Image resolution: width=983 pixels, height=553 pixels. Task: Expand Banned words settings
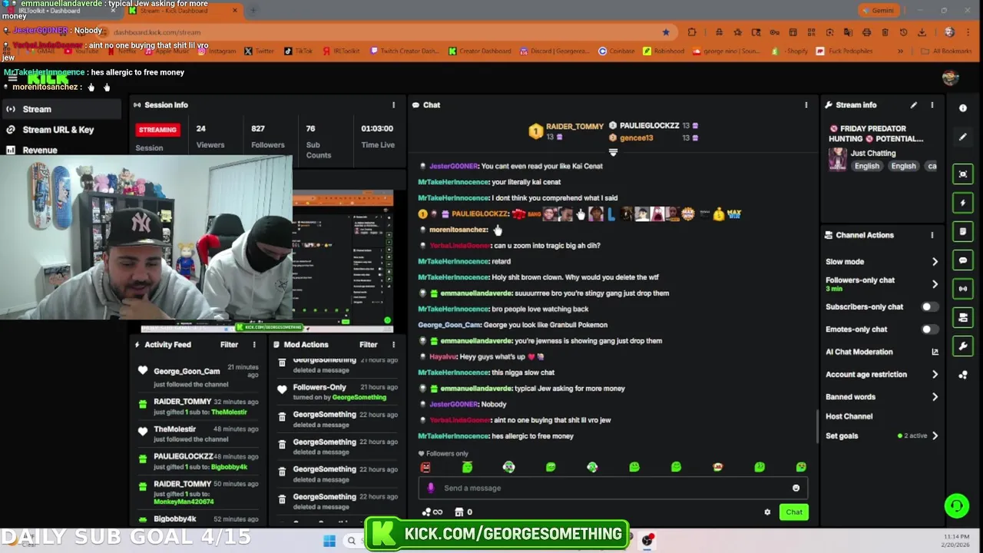[935, 397]
